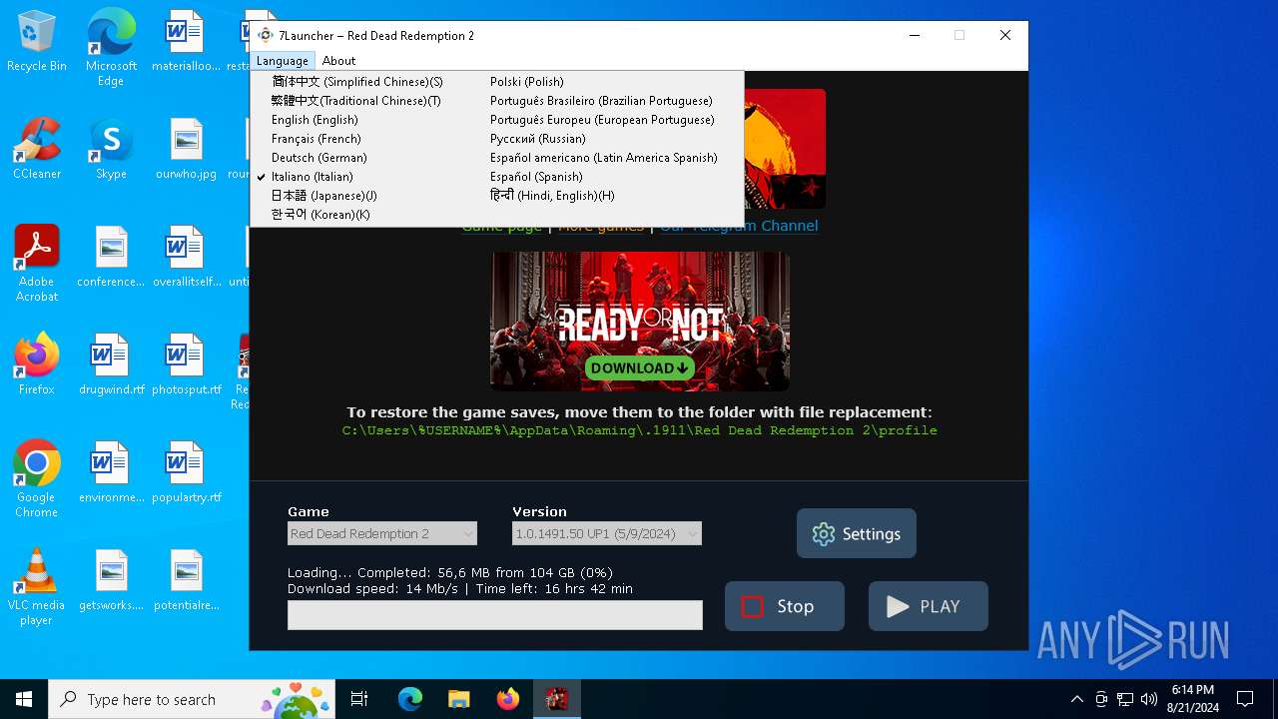This screenshot has height=719, width=1278.
Task: Open launcher Settings
Action: tap(857, 534)
